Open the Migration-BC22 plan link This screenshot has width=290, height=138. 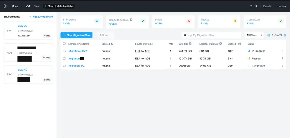[x=78, y=51]
